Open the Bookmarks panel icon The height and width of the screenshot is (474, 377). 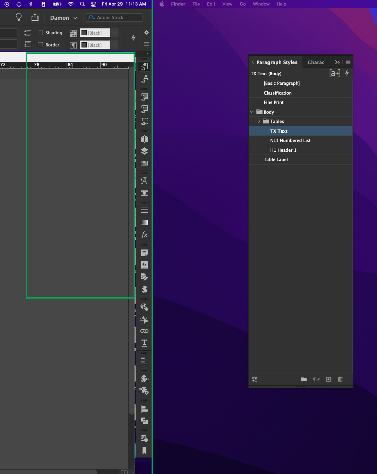tap(144, 450)
